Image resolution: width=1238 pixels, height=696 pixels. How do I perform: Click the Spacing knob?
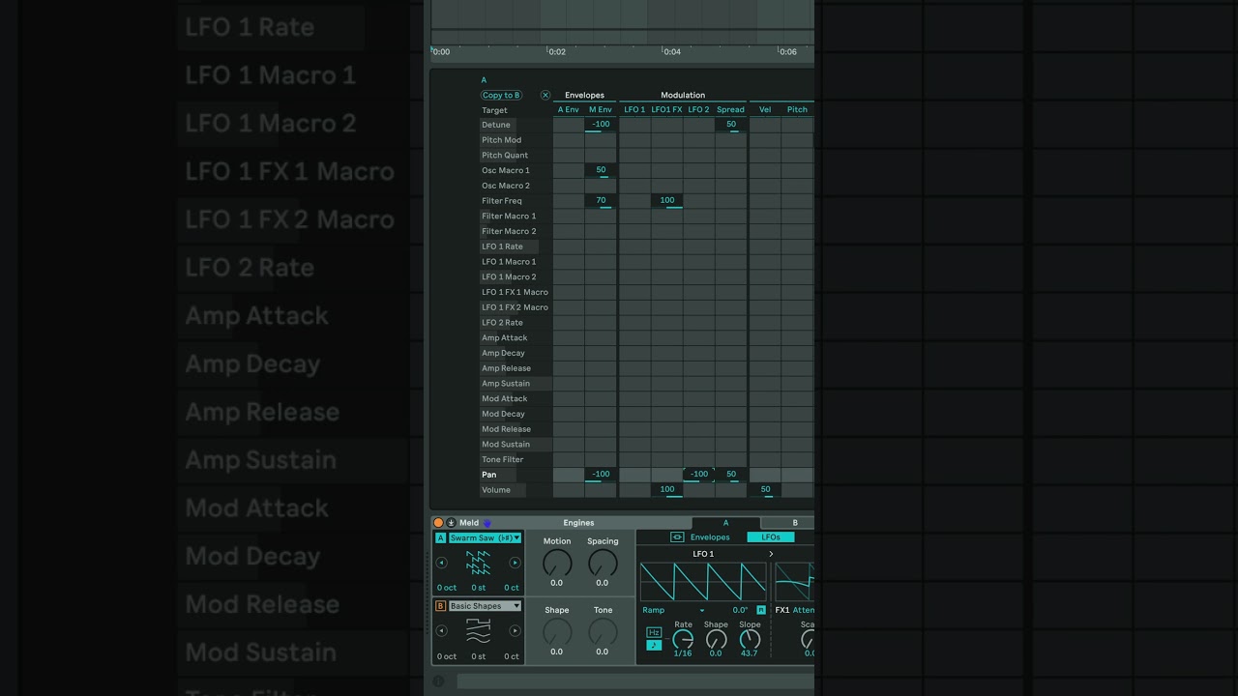[603, 563]
